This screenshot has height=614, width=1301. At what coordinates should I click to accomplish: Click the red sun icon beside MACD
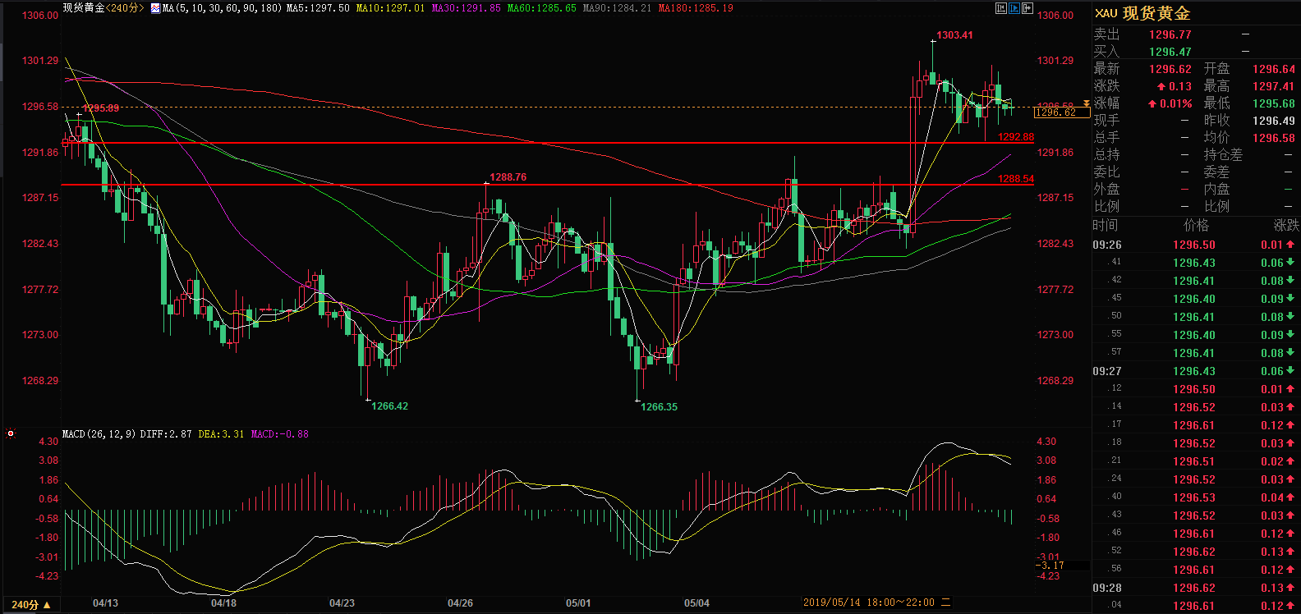click(x=11, y=433)
